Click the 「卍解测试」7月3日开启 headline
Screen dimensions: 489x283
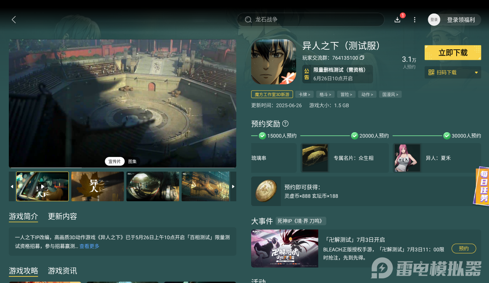click(354, 240)
